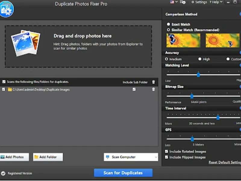Toggle Include Rotated Images checkbox
This screenshot has width=241, height=181.
(x=167, y=151)
